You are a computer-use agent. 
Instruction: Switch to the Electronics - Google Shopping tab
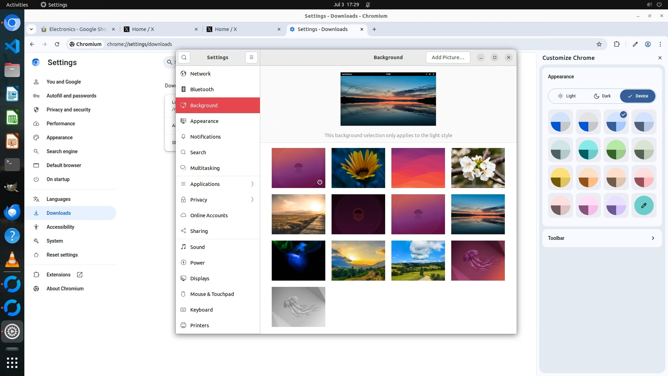tap(78, 29)
